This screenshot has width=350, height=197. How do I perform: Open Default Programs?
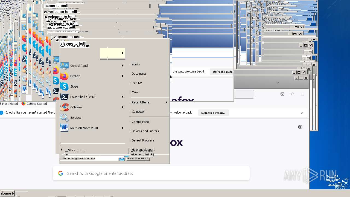[x=143, y=140]
